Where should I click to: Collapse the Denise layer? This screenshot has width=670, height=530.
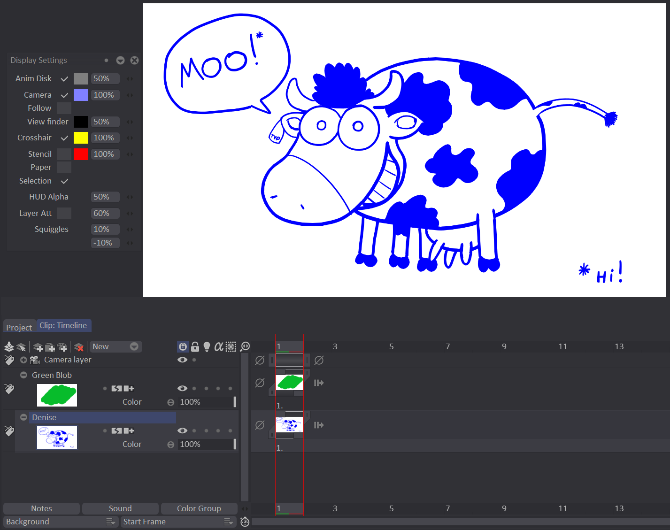[23, 417]
